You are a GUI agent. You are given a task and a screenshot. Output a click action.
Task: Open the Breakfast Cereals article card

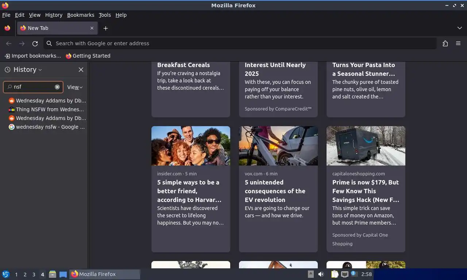[x=191, y=89]
